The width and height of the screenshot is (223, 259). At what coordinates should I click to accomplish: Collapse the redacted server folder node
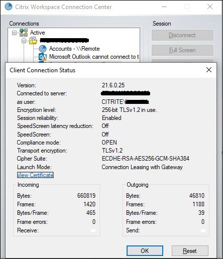24,41
